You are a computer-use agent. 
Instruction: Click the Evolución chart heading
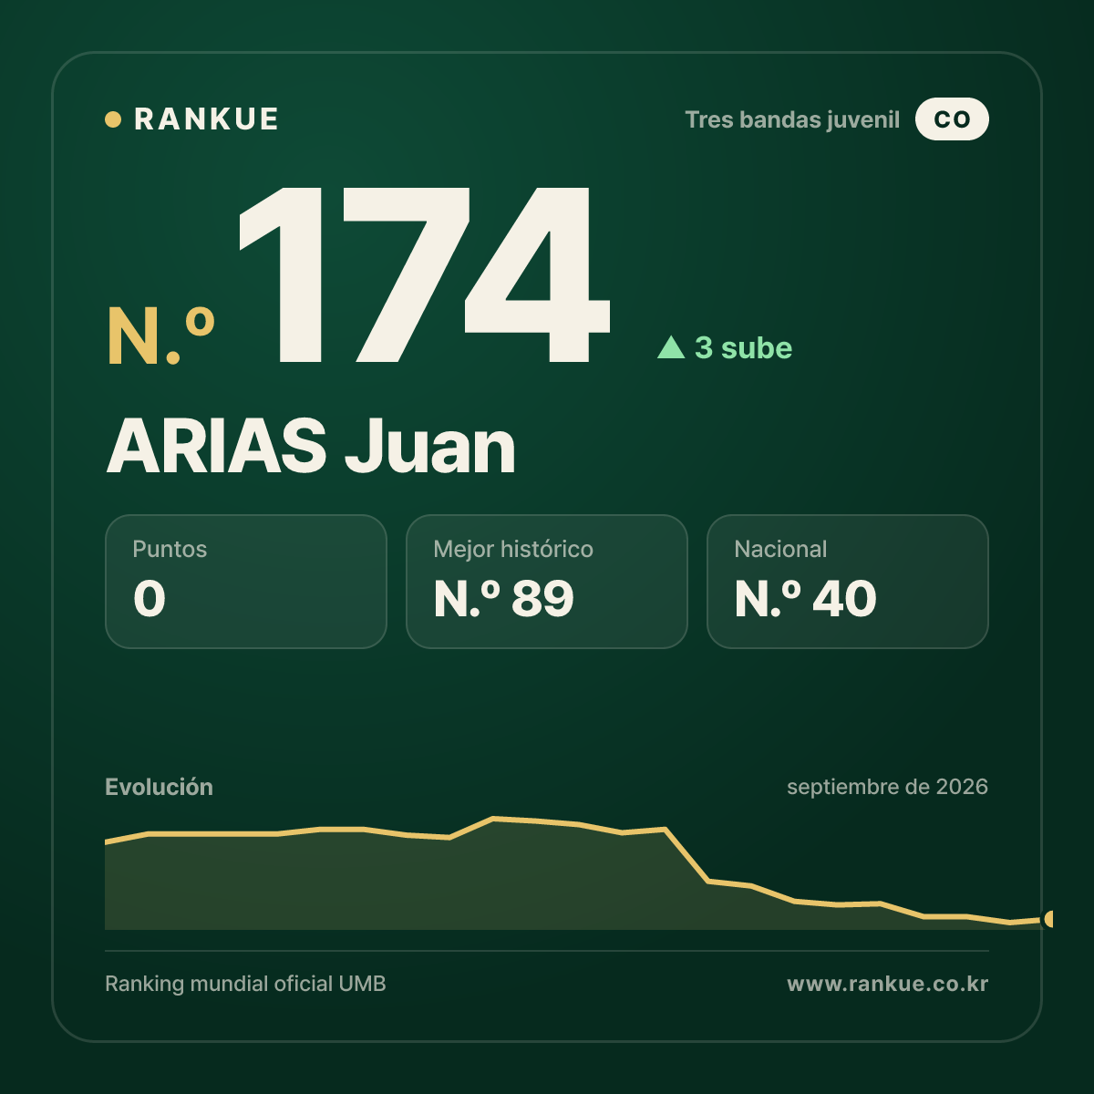[159, 787]
